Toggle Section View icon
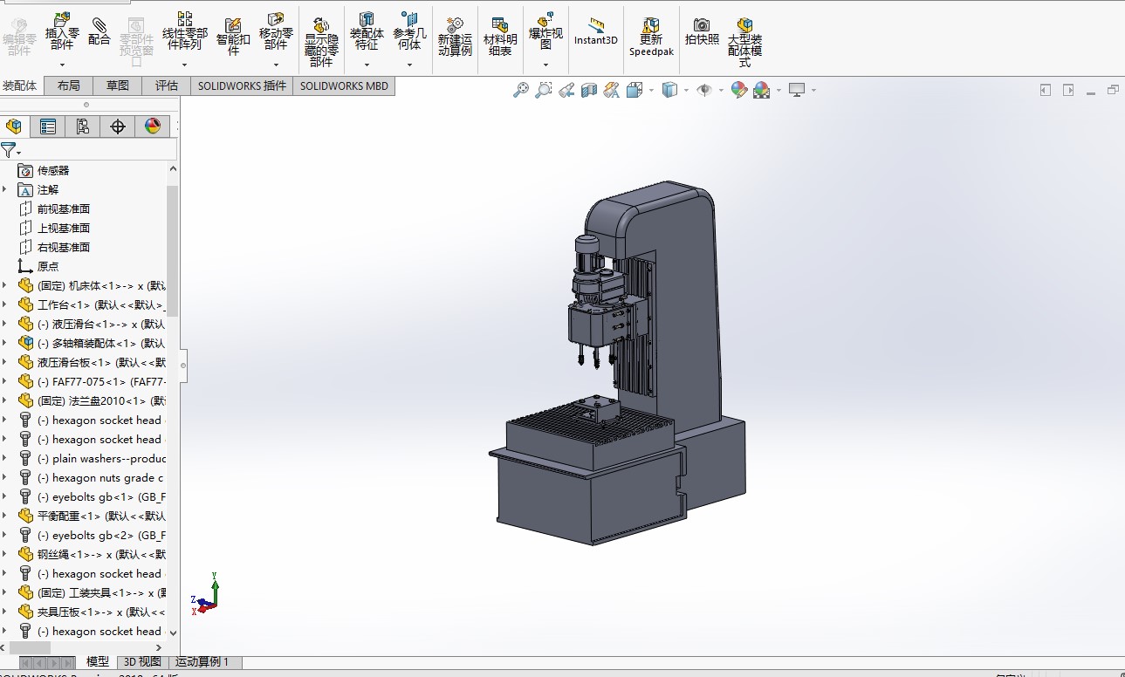The image size is (1125, 677). (589, 90)
